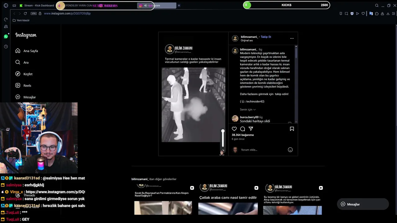The width and height of the screenshot is (397, 223).
Task: Switch to Stream - Kick Dashboard tab
Action: coord(37,6)
